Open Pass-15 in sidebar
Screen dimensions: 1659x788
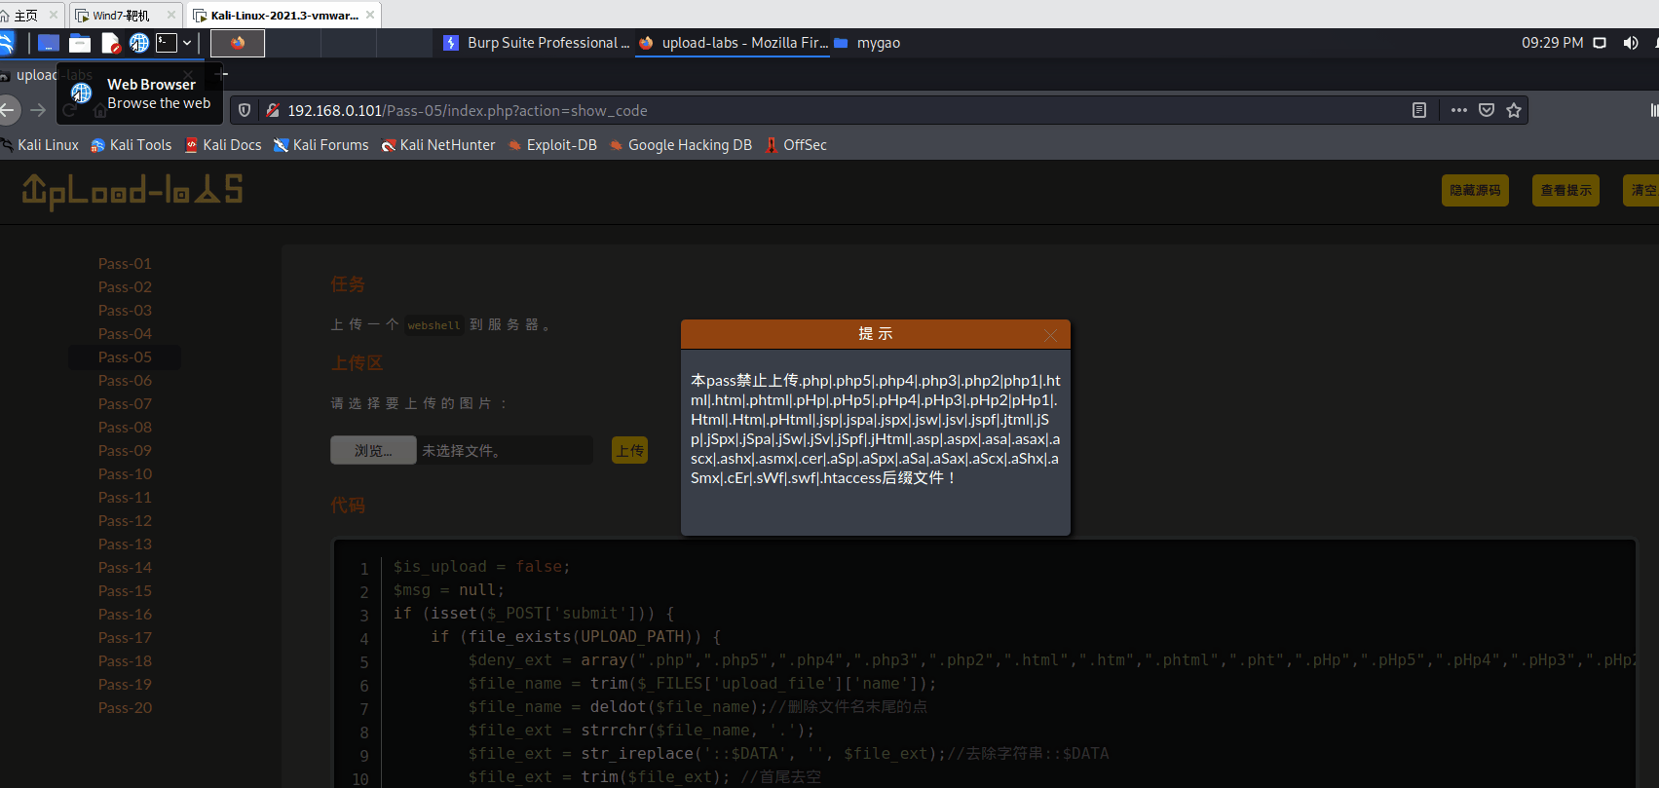pyautogui.click(x=125, y=591)
